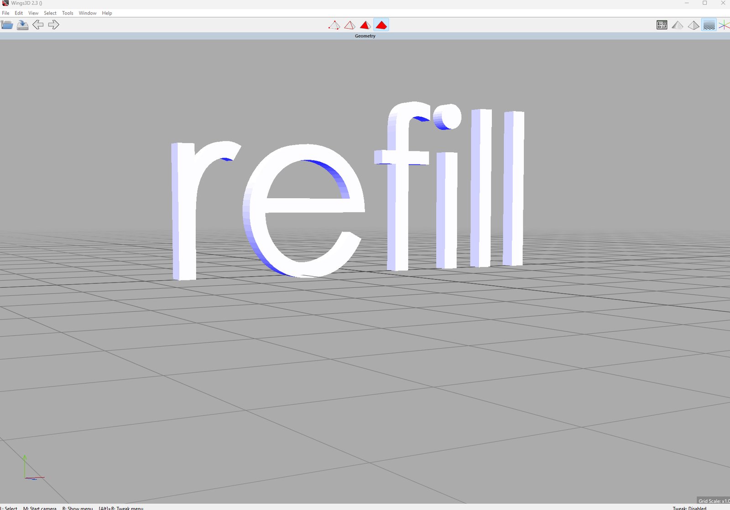Switch to Face selection mode

tap(365, 25)
